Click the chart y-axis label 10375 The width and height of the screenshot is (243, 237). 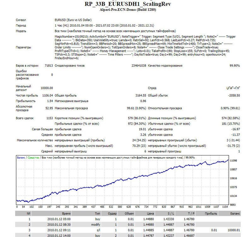234,187
